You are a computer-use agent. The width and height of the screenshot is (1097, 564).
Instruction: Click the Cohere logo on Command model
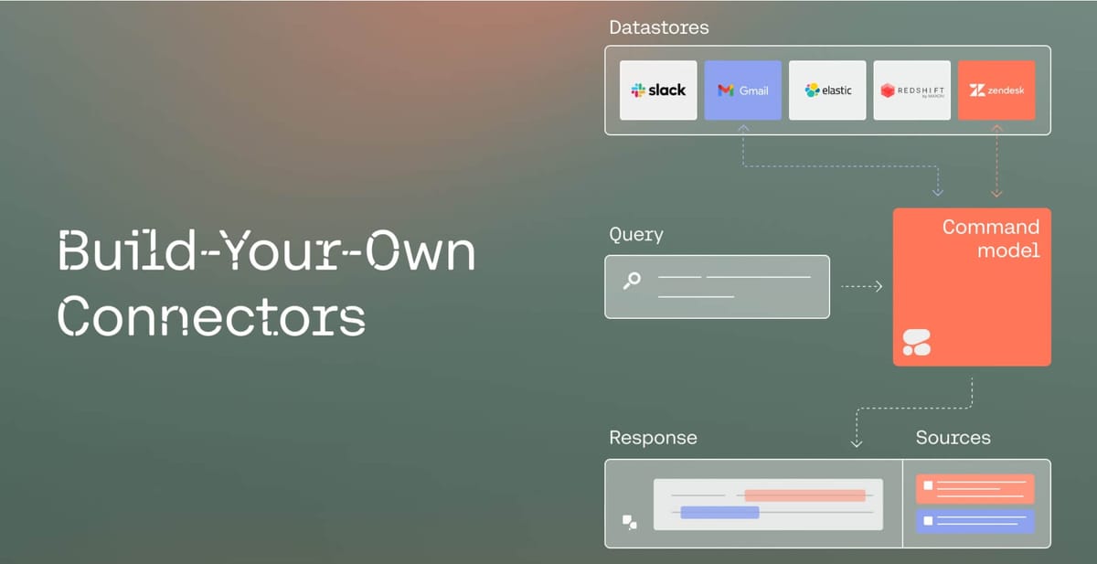click(916, 342)
